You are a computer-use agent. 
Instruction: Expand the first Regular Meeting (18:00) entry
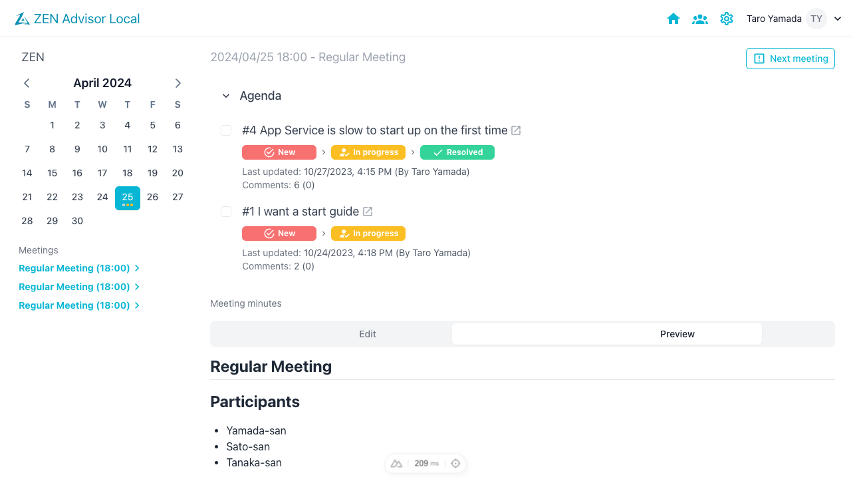pos(137,268)
